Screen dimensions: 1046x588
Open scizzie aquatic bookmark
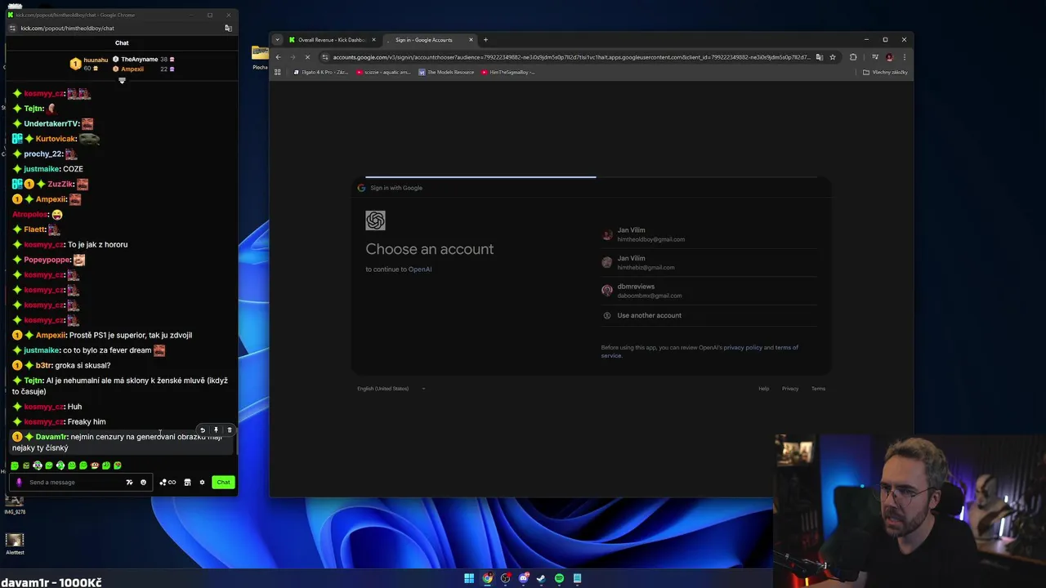pos(383,73)
